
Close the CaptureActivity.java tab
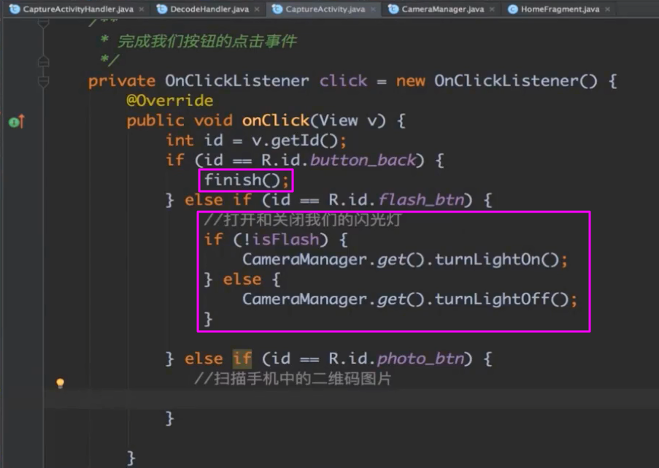(373, 9)
